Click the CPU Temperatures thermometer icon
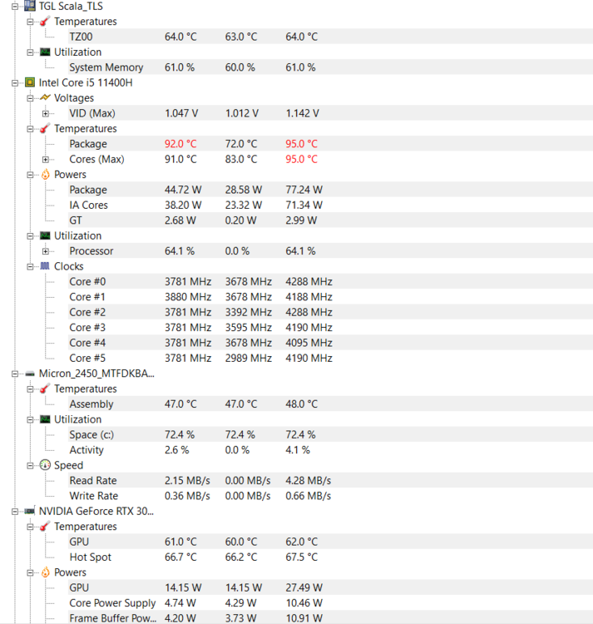This screenshot has height=624, width=593. point(46,128)
